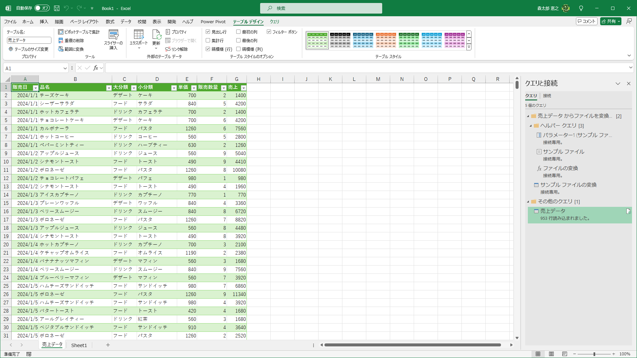
Task: Open the Power Pivot ribbon tab
Action: [213, 22]
